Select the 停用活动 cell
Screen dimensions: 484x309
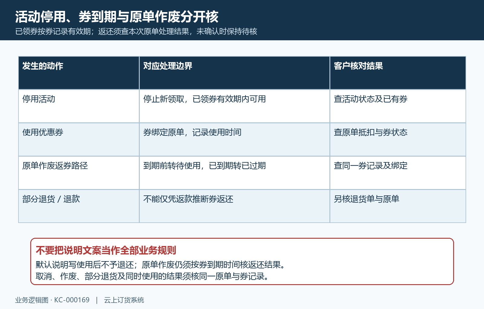[x=79, y=106]
